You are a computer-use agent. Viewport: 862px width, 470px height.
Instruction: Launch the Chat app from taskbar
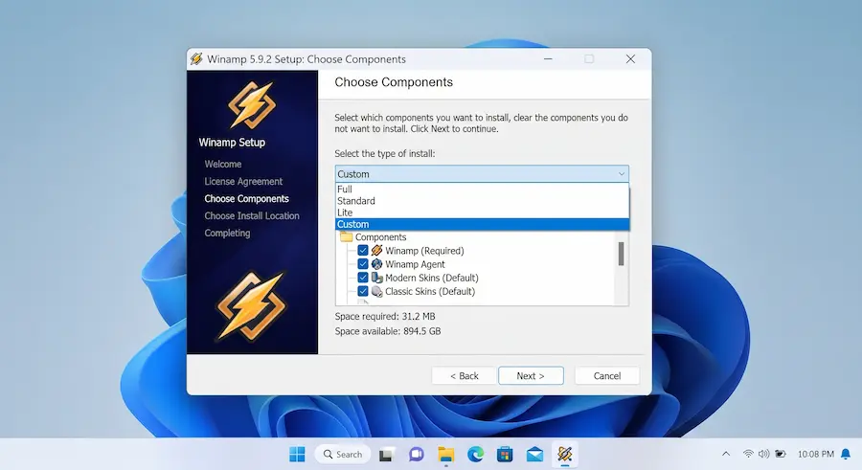(417, 454)
